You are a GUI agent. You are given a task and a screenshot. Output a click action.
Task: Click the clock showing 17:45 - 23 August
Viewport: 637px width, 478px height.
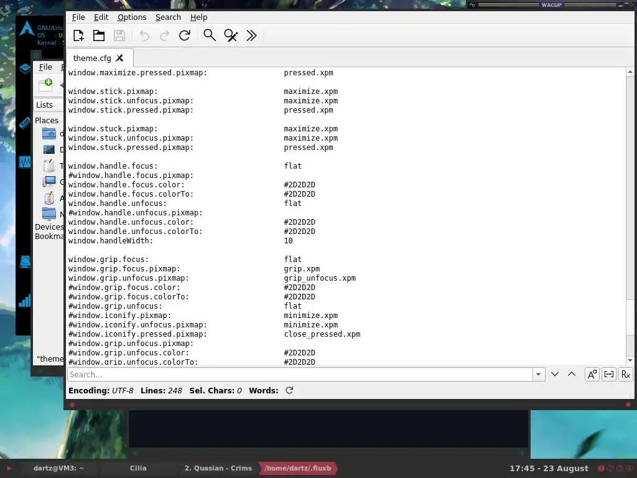tap(549, 468)
